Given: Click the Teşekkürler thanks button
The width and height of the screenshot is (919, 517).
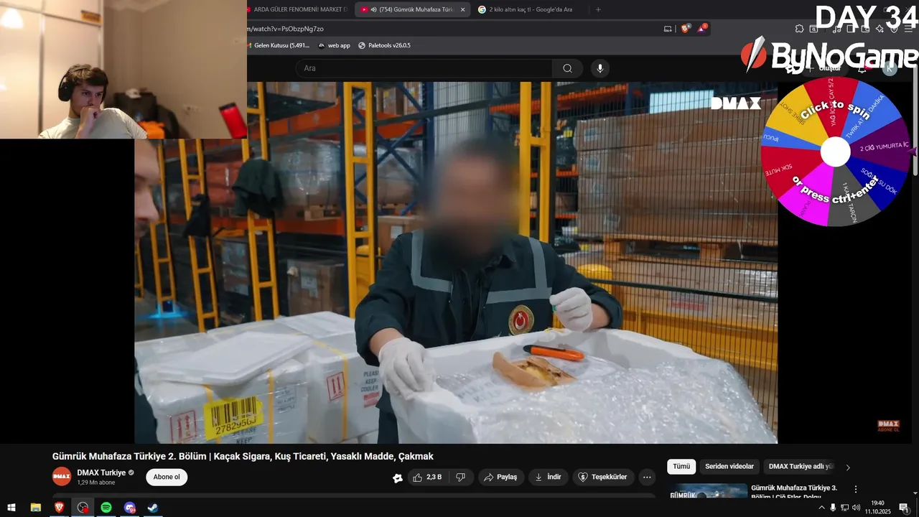Looking at the screenshot, I should pyautogui.click(x=603, y=477).
